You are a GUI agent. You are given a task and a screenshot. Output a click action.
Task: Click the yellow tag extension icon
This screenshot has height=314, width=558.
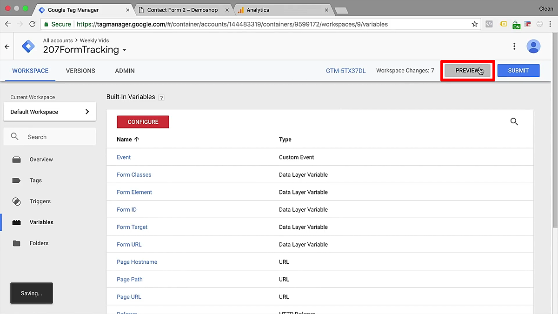(503, 24)
